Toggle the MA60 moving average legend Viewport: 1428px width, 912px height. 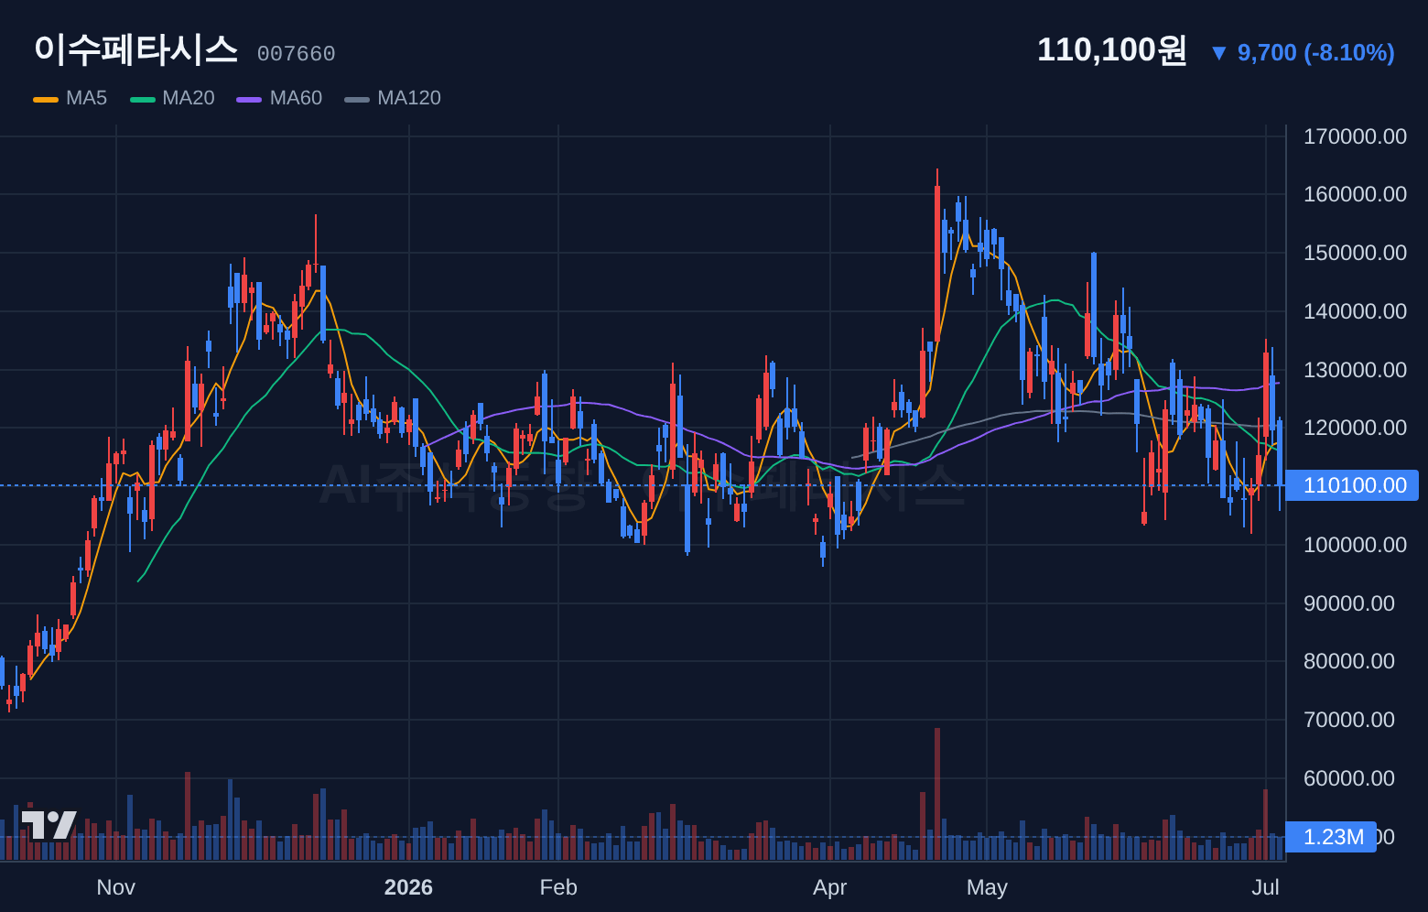coord(279,98)
